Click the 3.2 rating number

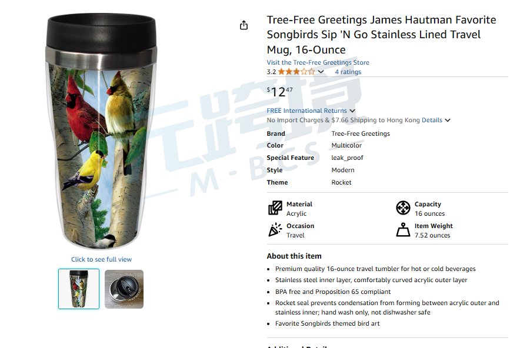(271, 72)
